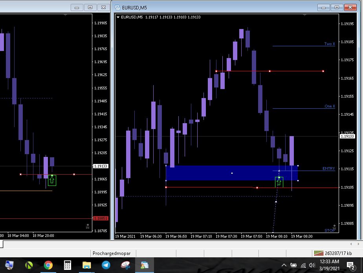Click the 263287/17 kb traffic indicator
This screenshot has height=273, width=363.
click(338, 253)
